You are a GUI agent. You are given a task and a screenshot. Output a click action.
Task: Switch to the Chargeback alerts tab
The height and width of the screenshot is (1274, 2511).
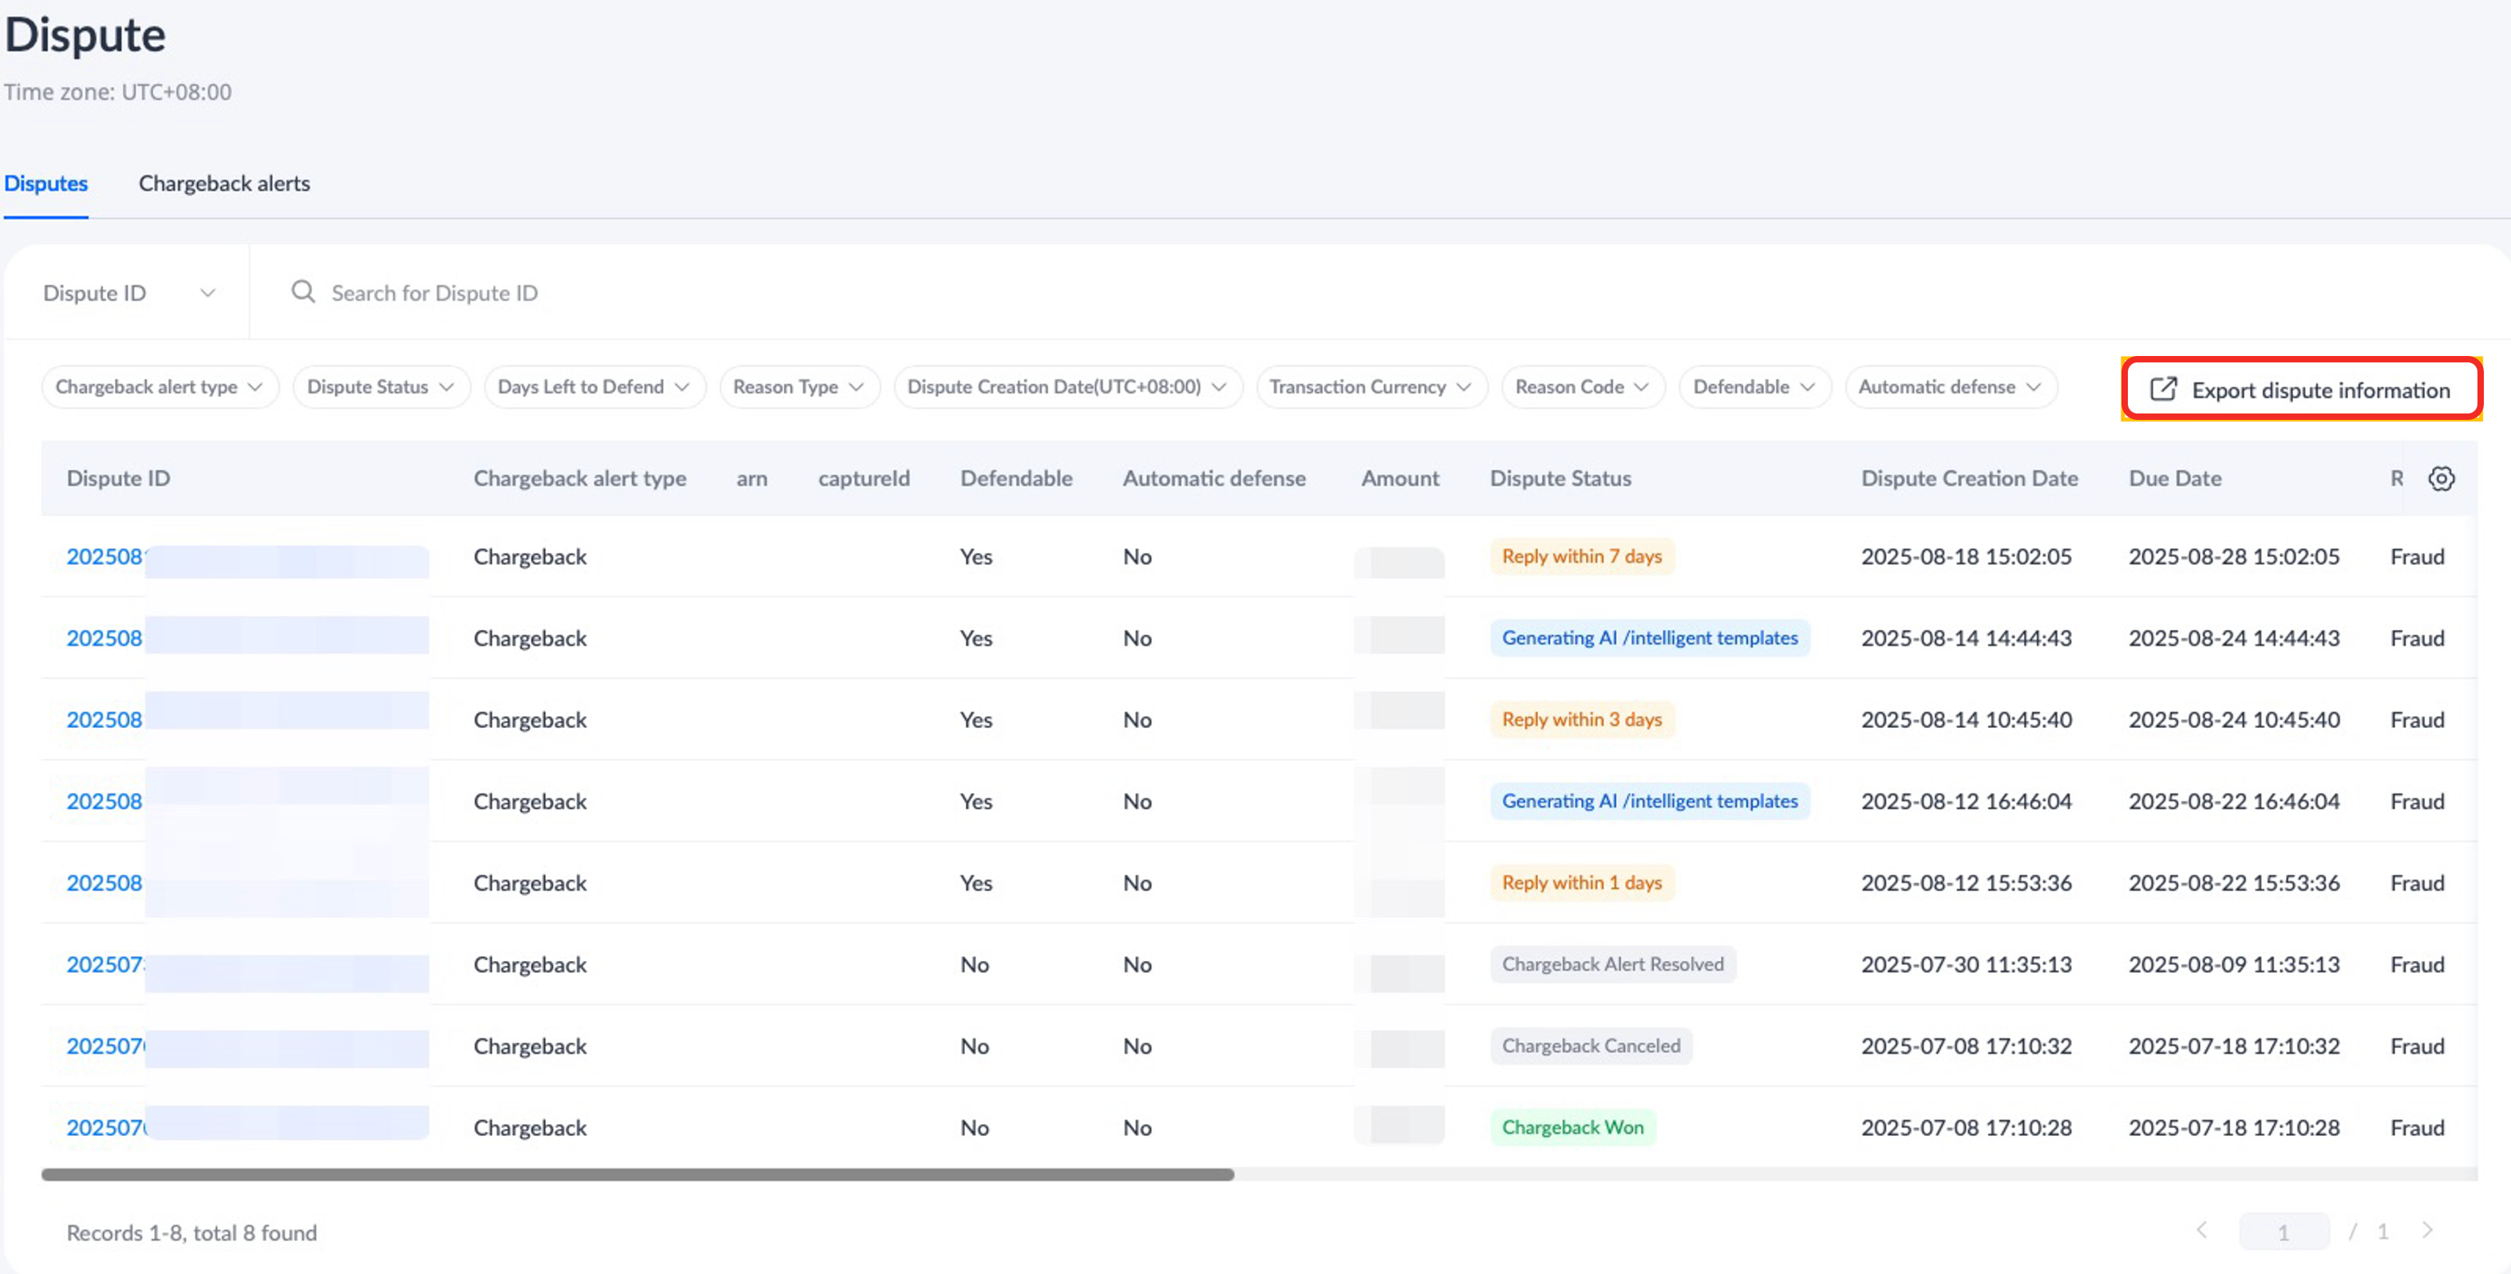click(x=224, y=184)
